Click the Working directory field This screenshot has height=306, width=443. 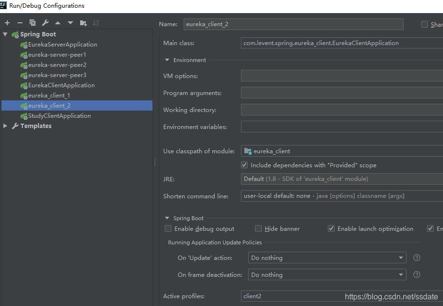coord(342,110)
